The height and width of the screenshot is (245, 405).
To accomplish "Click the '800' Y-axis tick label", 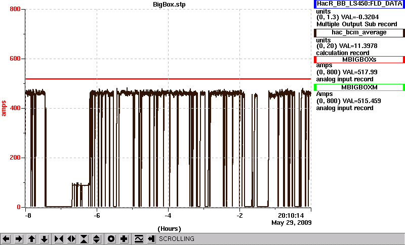I will point(15,9).
